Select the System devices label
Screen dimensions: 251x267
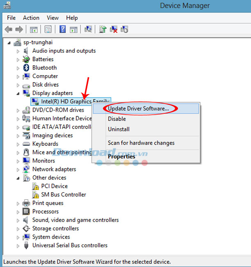51,237
